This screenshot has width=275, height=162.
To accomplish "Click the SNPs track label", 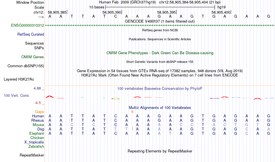I will coord(39,48).
